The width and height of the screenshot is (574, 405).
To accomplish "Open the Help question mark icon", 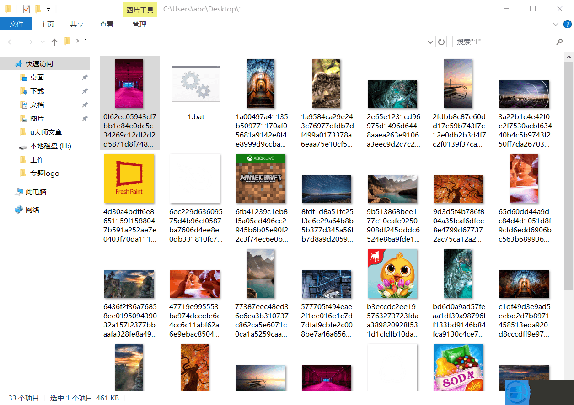I will (x=568, y=24).
